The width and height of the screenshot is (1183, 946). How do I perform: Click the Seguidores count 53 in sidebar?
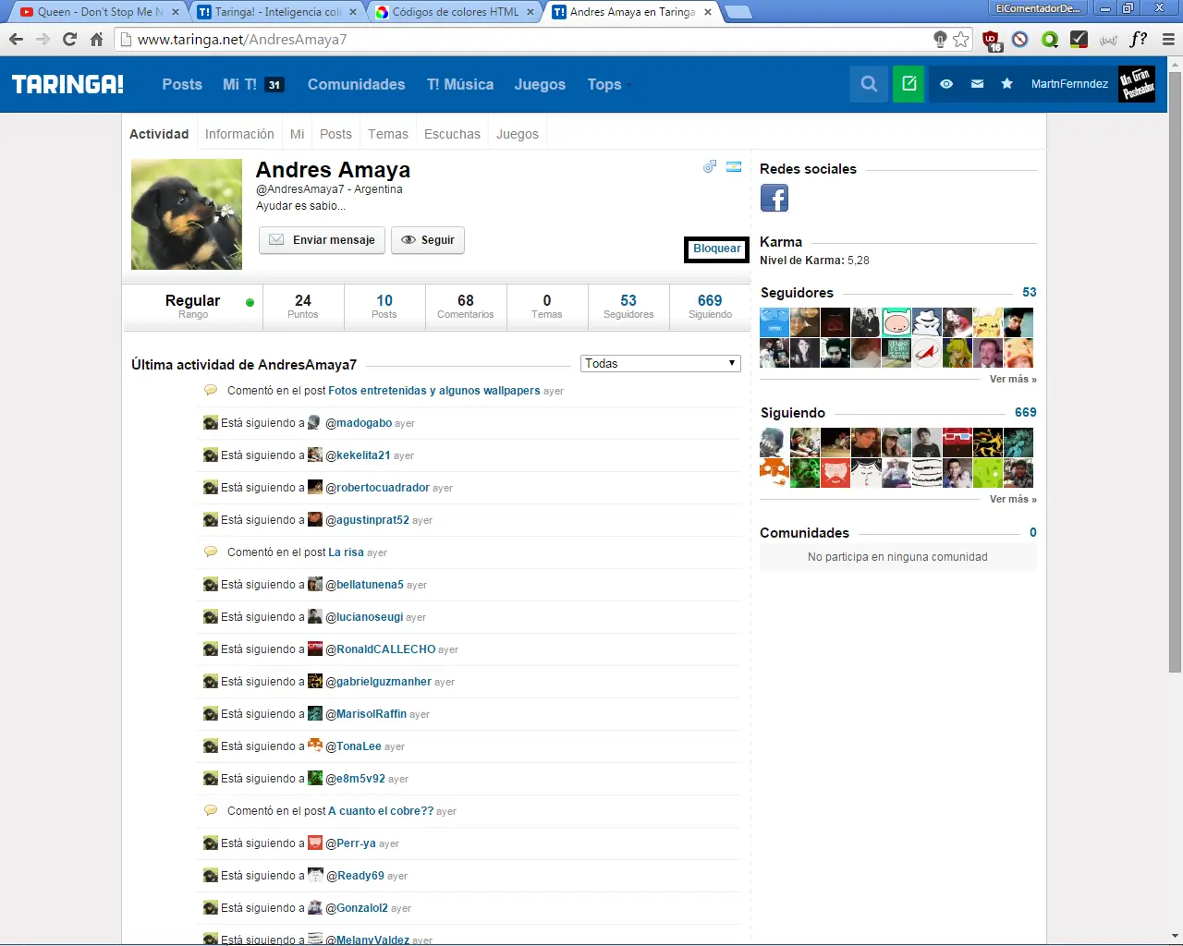pos(1030,292)
